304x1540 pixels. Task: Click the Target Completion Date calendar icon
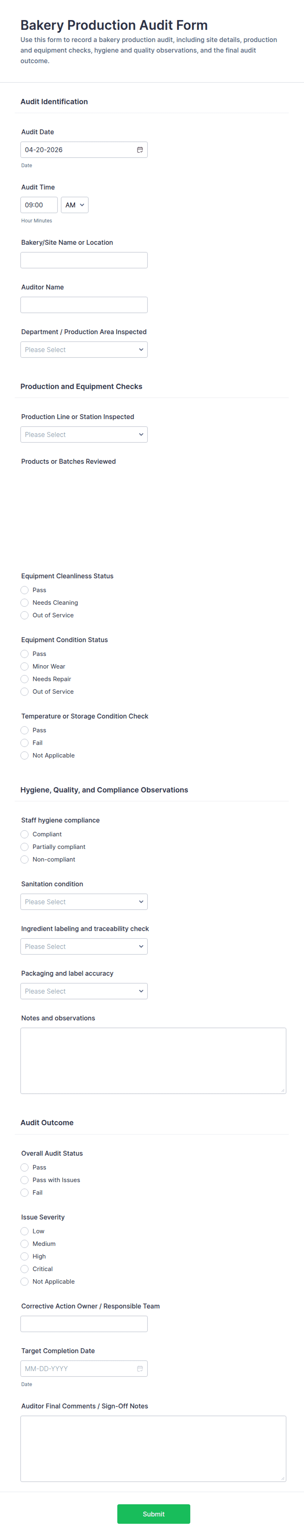click(x=140, y=1368)
